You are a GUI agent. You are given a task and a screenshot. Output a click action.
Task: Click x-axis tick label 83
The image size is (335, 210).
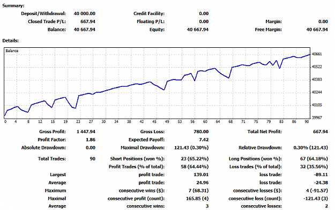(281, 121)
